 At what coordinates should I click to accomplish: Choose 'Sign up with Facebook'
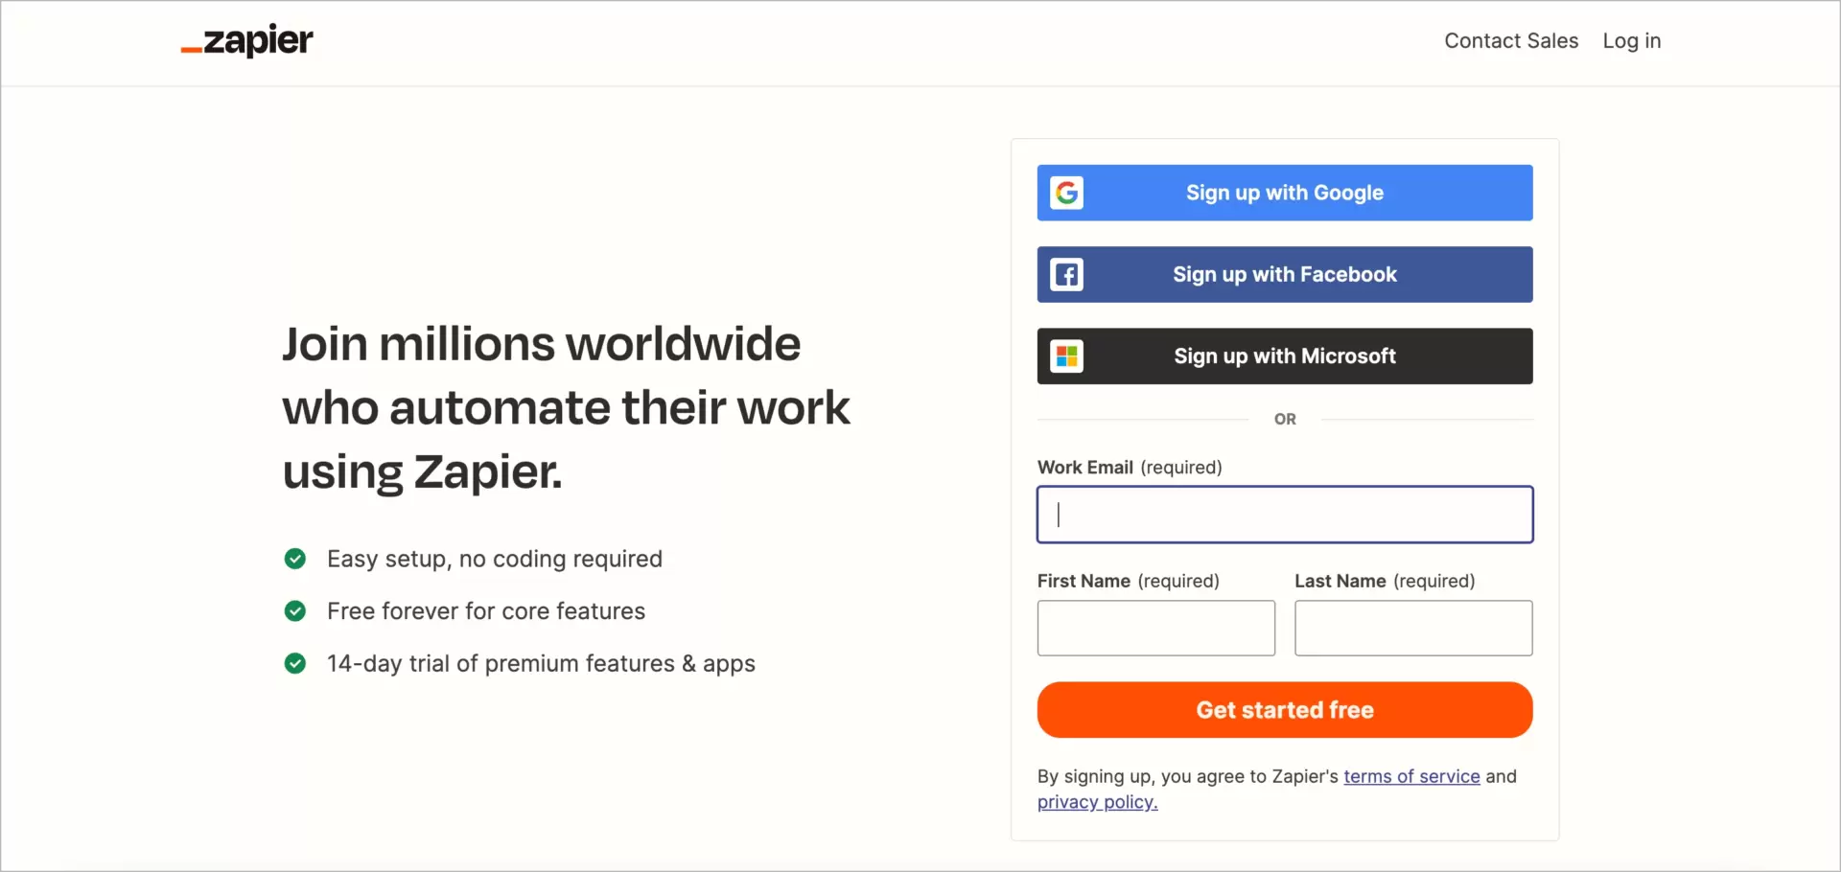1285,274
